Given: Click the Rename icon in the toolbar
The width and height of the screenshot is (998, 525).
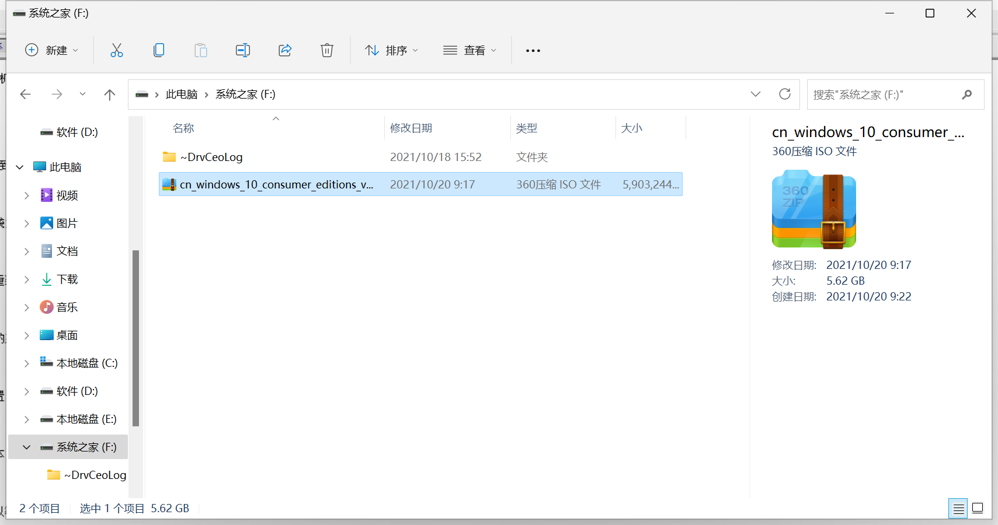Looking at the screenshot, I should 243,50.
